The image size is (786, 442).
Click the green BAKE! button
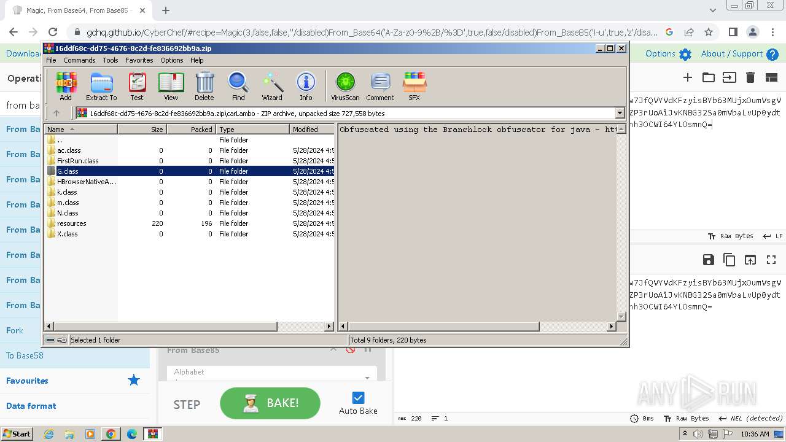coord(270,403)
